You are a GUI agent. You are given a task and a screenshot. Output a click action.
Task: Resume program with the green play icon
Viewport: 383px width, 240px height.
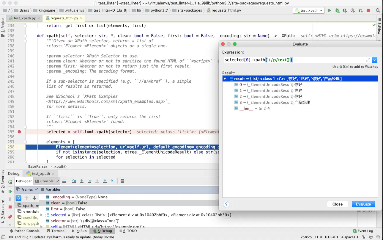[10, 191]
